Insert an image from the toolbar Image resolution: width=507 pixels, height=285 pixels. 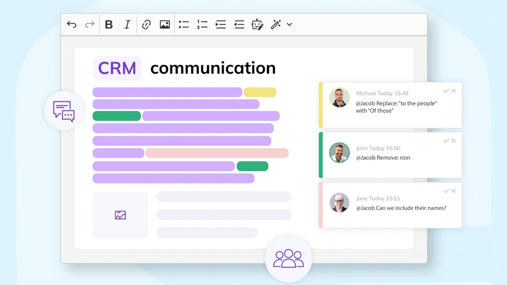165,24
